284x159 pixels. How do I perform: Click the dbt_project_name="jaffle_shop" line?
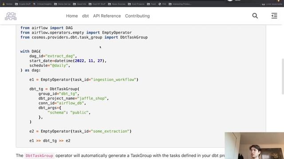[74, 98]
